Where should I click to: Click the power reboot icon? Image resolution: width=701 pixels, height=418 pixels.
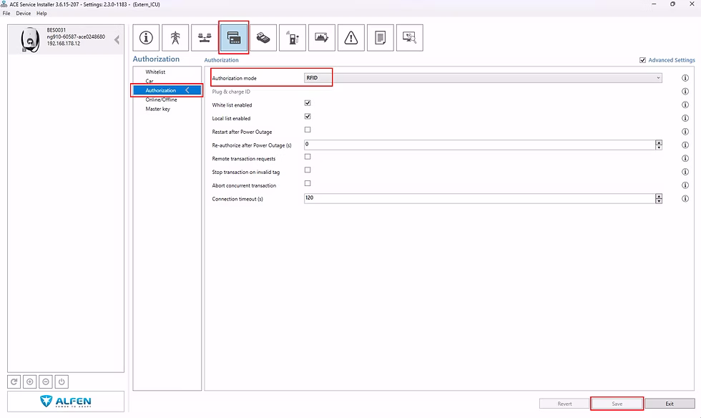[62, 381]
